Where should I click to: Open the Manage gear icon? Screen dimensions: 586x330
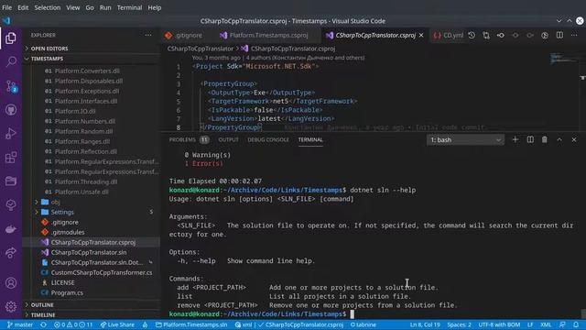[11, 306]
